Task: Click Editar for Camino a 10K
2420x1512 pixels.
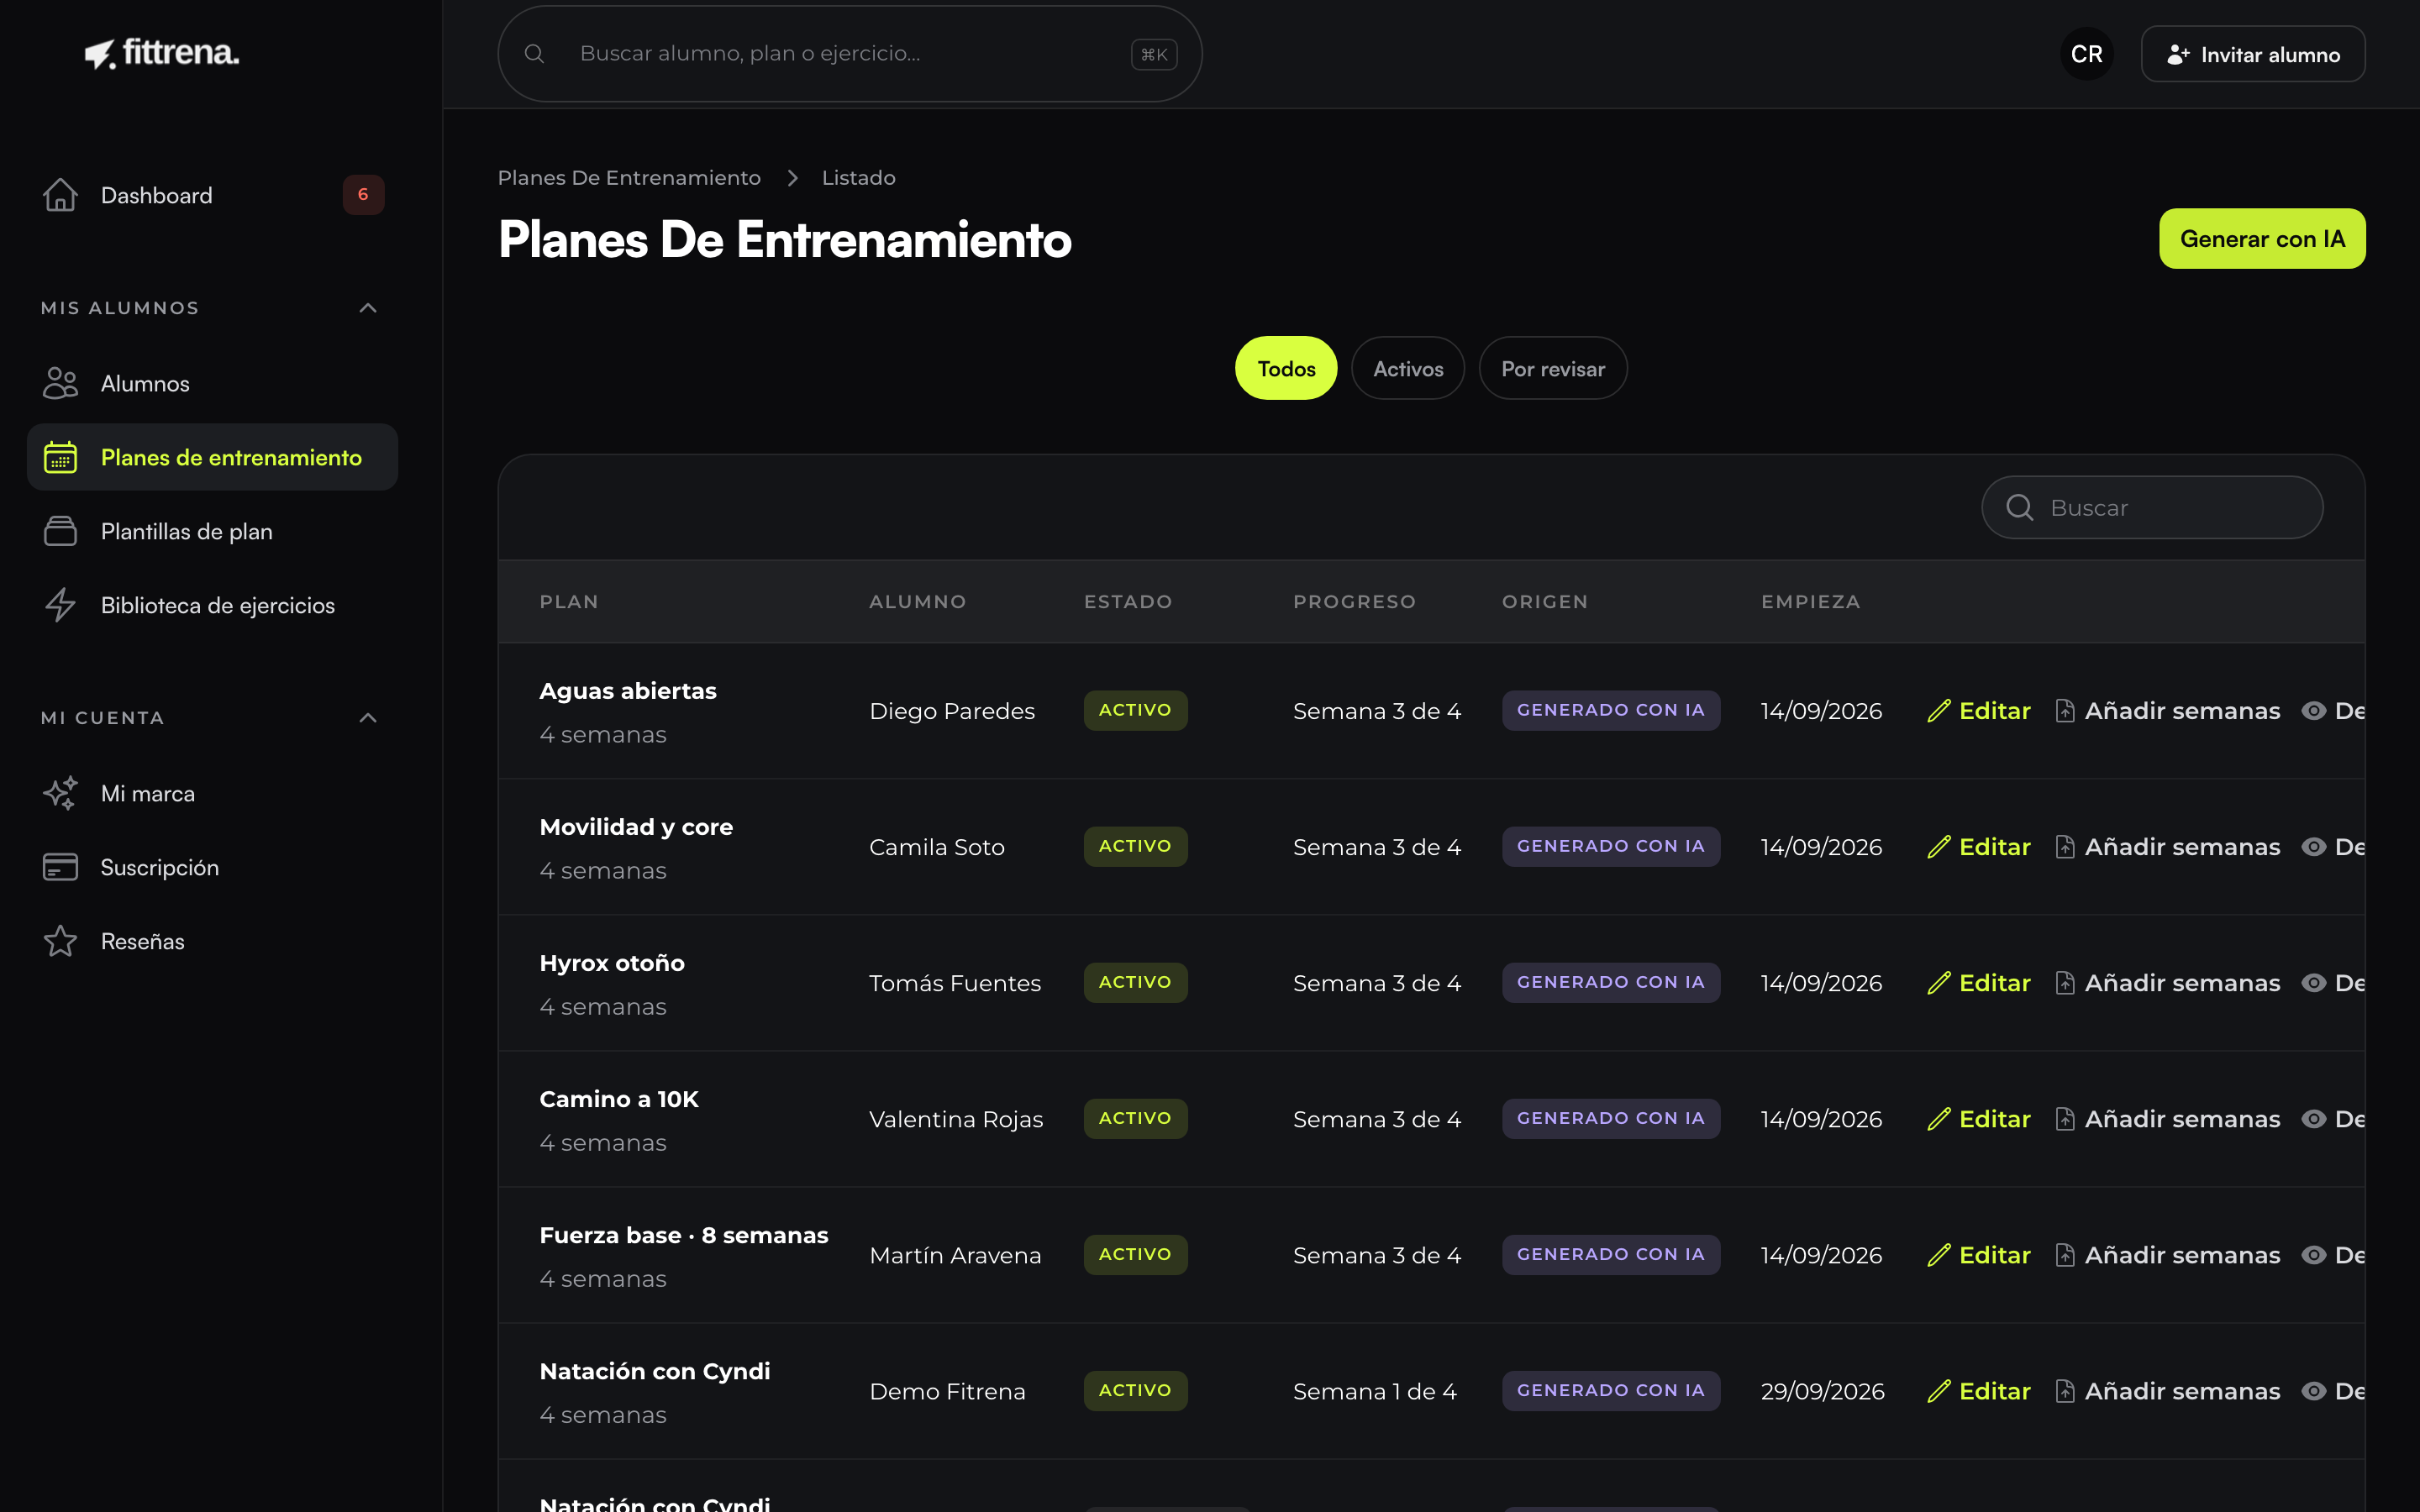Action: (1979, 1119)
